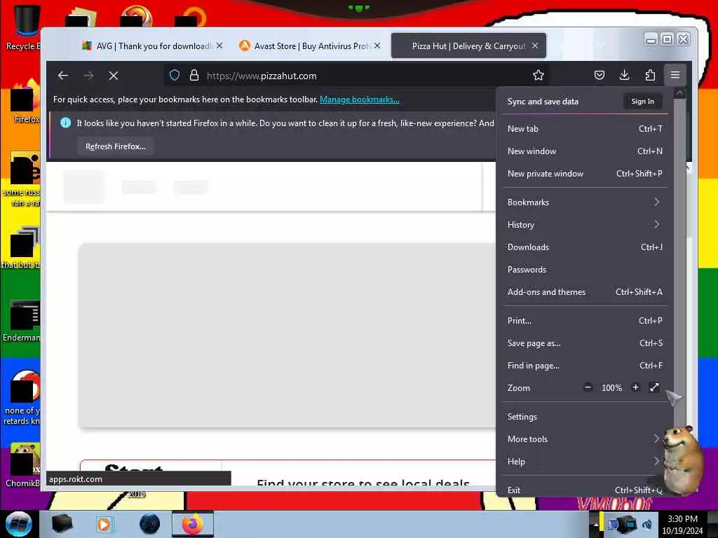This screenshot has width=718, height=538.
Task: Open a New private window
Action: pyautogui.click(x=585, y=174)
